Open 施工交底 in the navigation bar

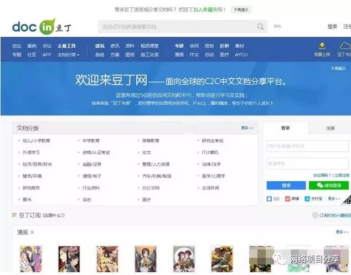149,55
